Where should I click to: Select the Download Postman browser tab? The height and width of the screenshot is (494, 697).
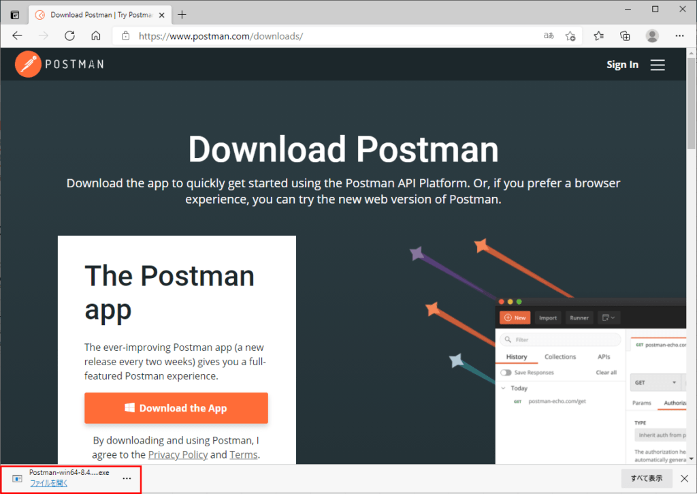(94, 14)
